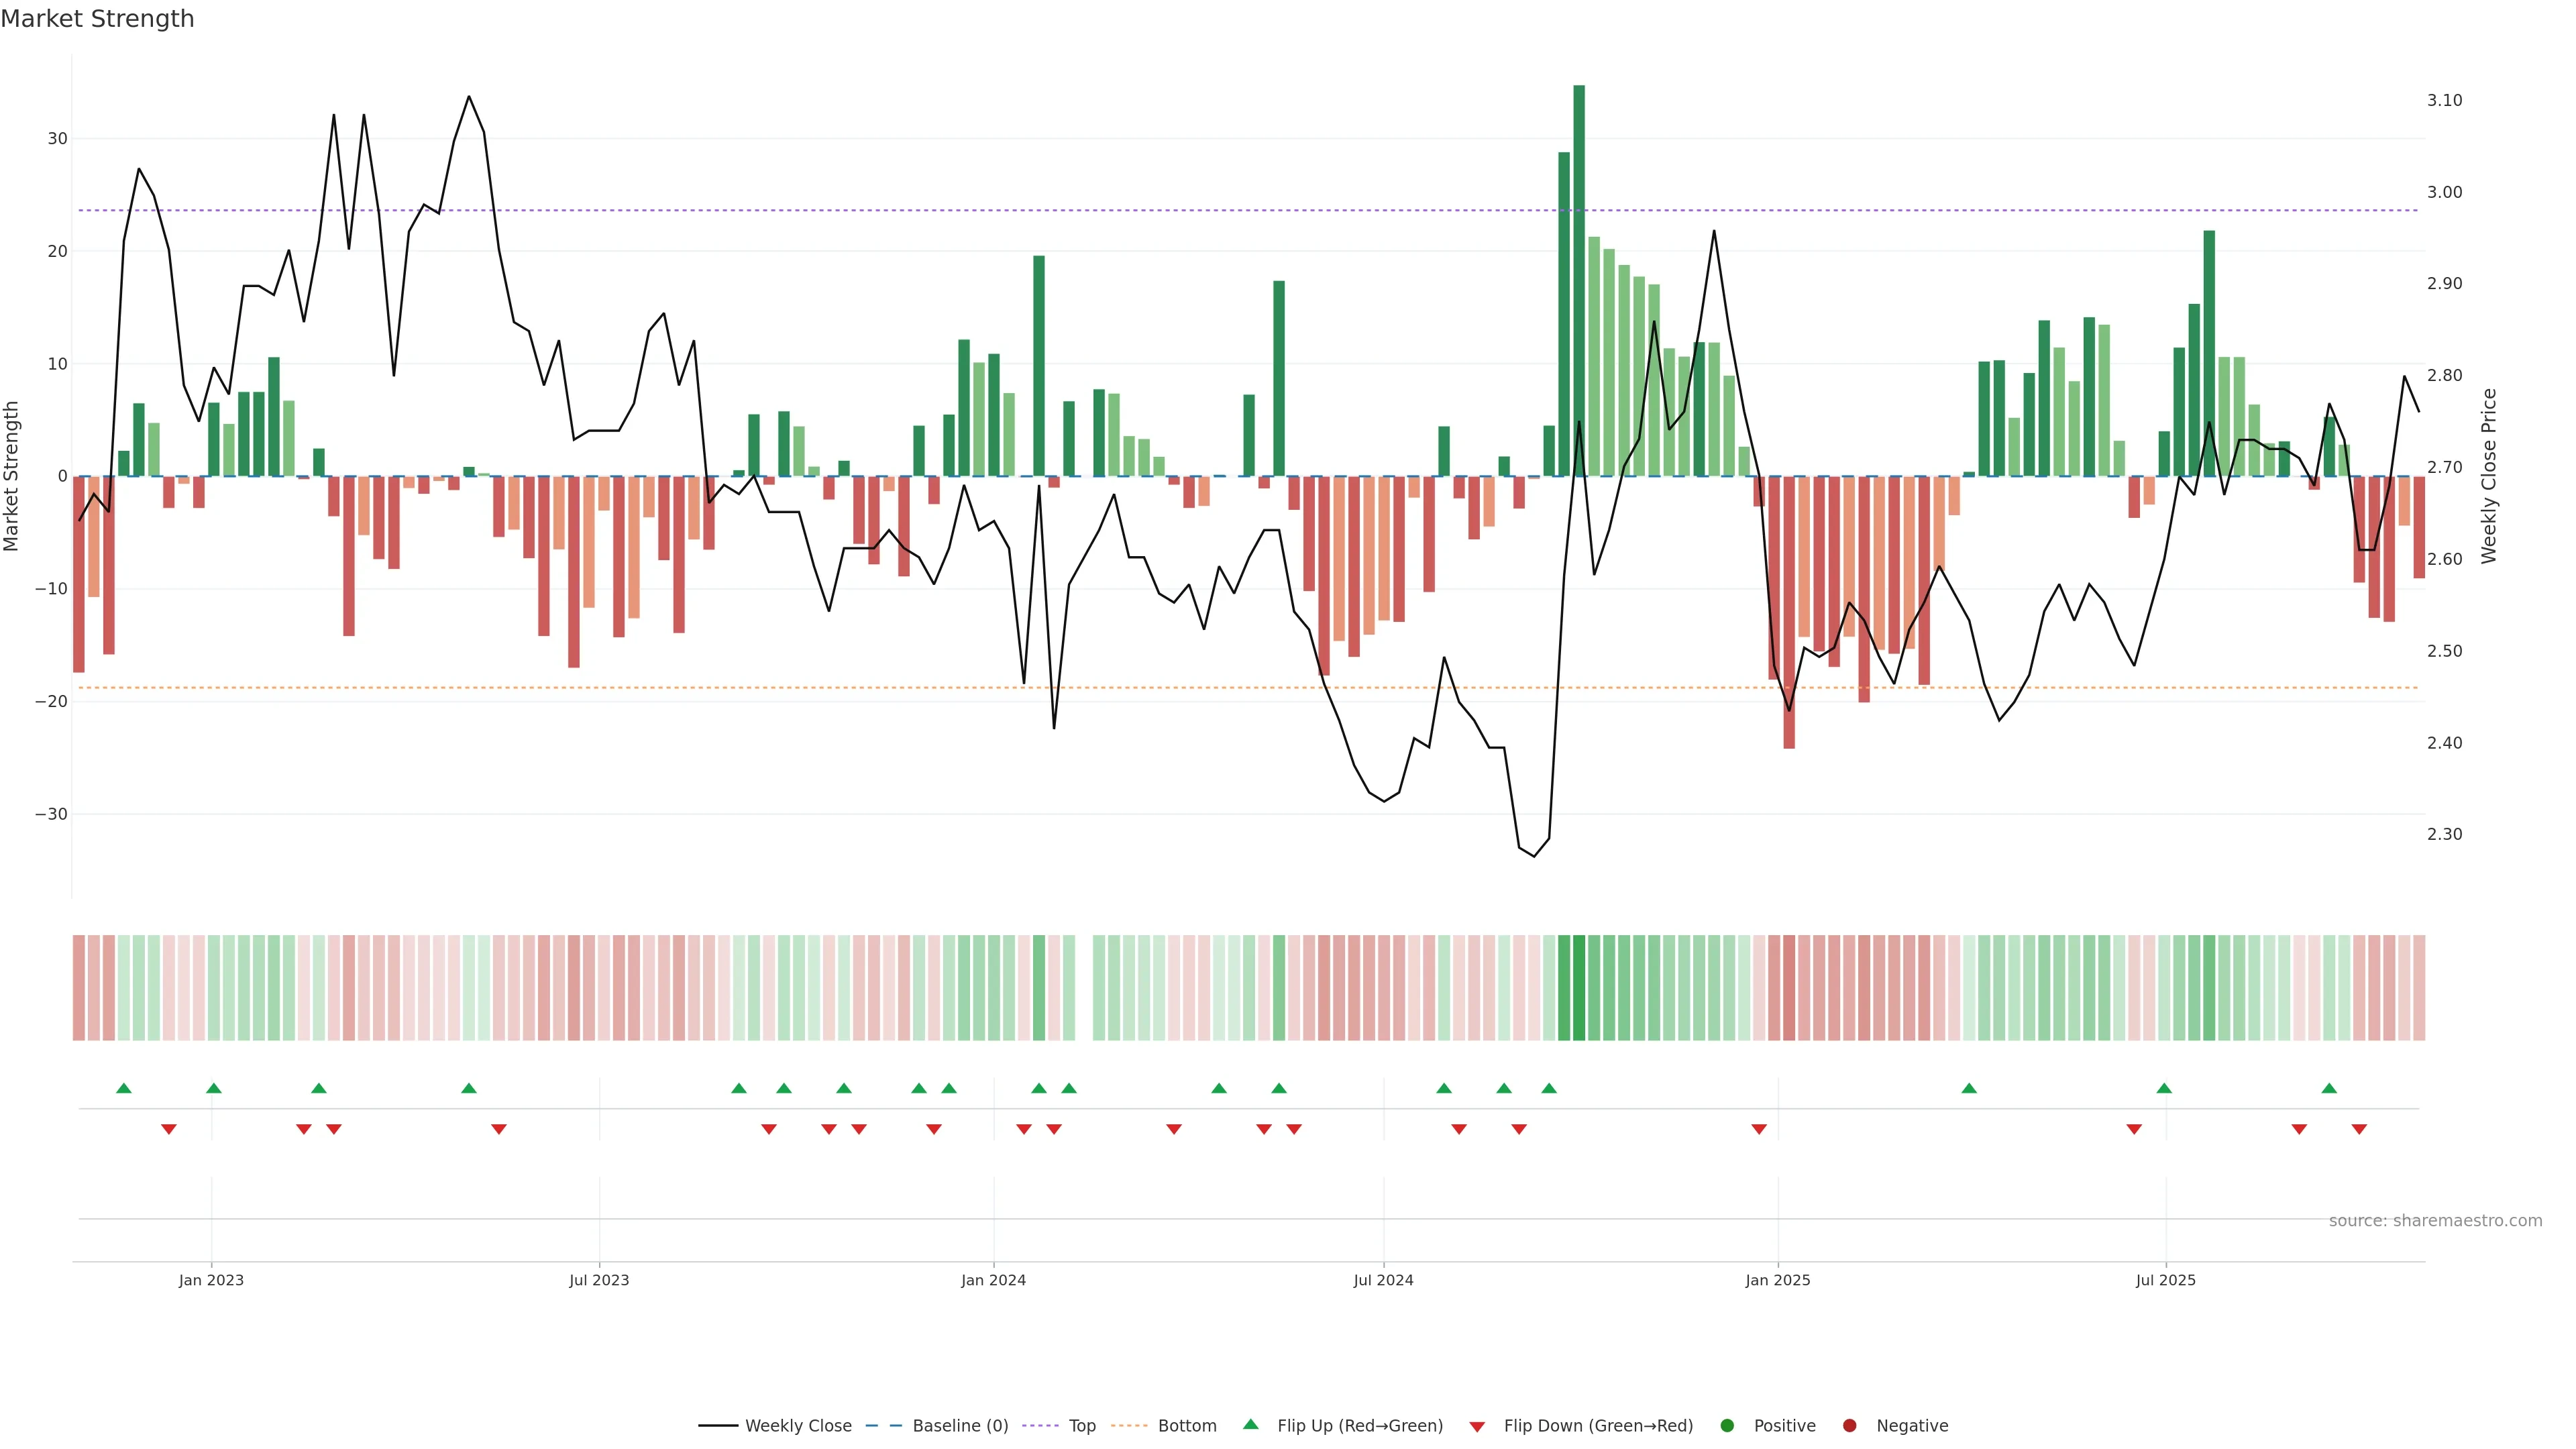Viewport: 2576px width, 1449px height.
Task: Click the source: sharemaestro.com text
Action: click(x=2435, y=1220)
